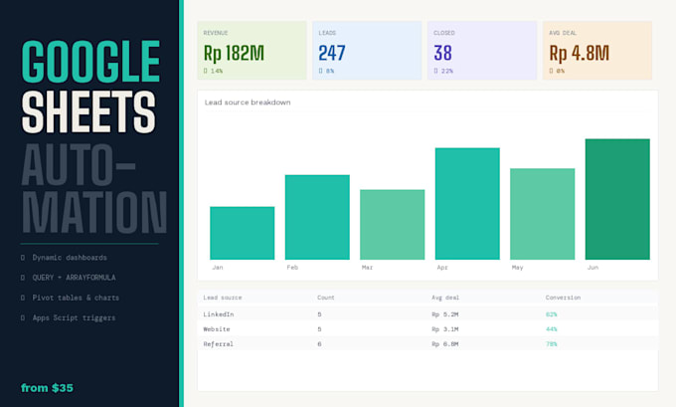
Task: Click the "AVG DEAL" card label
Action: pyautogui.click(x=563, y=33)
